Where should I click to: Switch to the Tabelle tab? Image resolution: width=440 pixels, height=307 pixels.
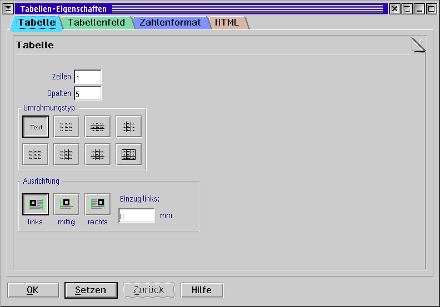37,22
